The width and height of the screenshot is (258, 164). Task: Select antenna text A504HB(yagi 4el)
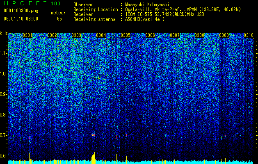pos(145,19)
